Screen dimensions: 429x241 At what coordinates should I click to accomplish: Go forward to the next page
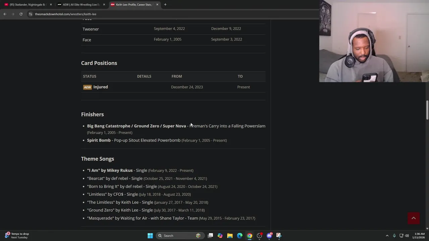coord(13,14)
